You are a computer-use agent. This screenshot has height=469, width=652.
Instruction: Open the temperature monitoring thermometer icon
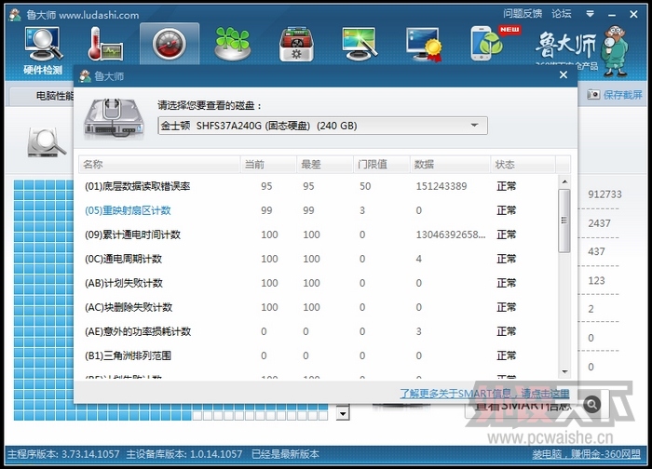pyautogui.click(x=104, y=44)
